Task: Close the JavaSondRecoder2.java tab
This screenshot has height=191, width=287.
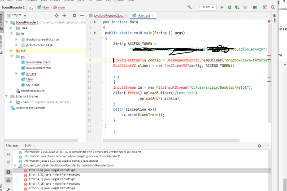Action: 126,16
